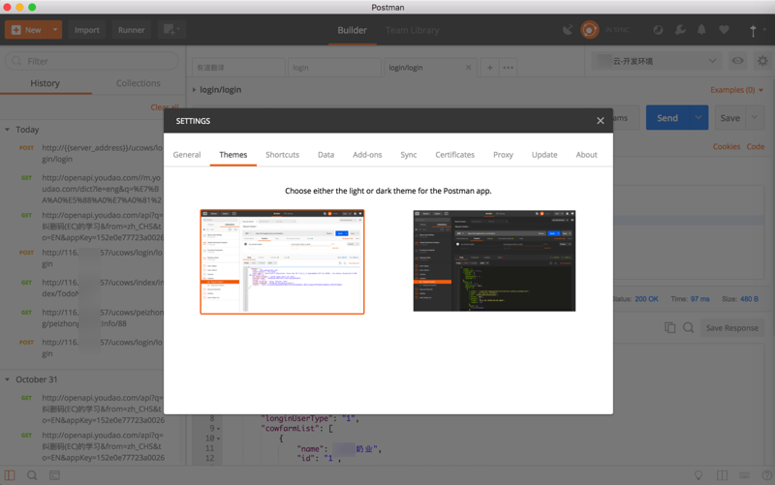Close the Settings dialog
The height and width of the screenshot is (485, 775).
tap(600, 120)
